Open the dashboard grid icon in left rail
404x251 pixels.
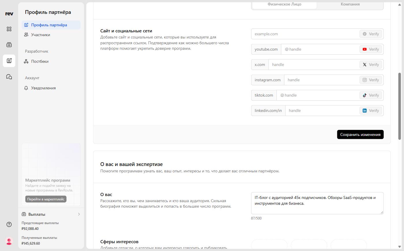(9, 29)
